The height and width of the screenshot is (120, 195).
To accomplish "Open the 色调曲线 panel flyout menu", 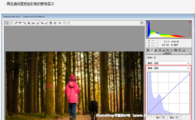I will coord(190,54).
